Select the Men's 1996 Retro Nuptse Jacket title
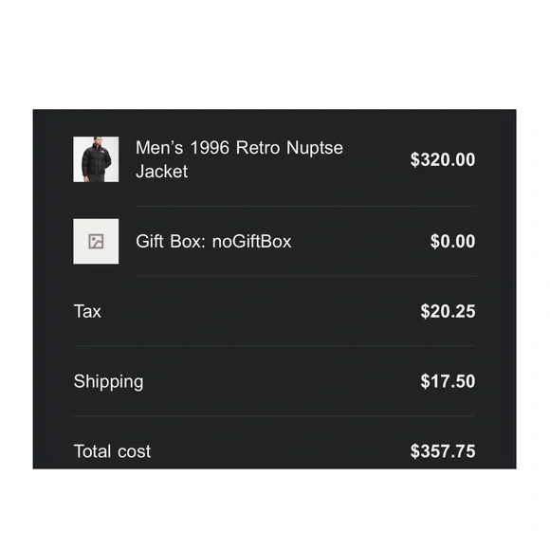 [239, 159]
